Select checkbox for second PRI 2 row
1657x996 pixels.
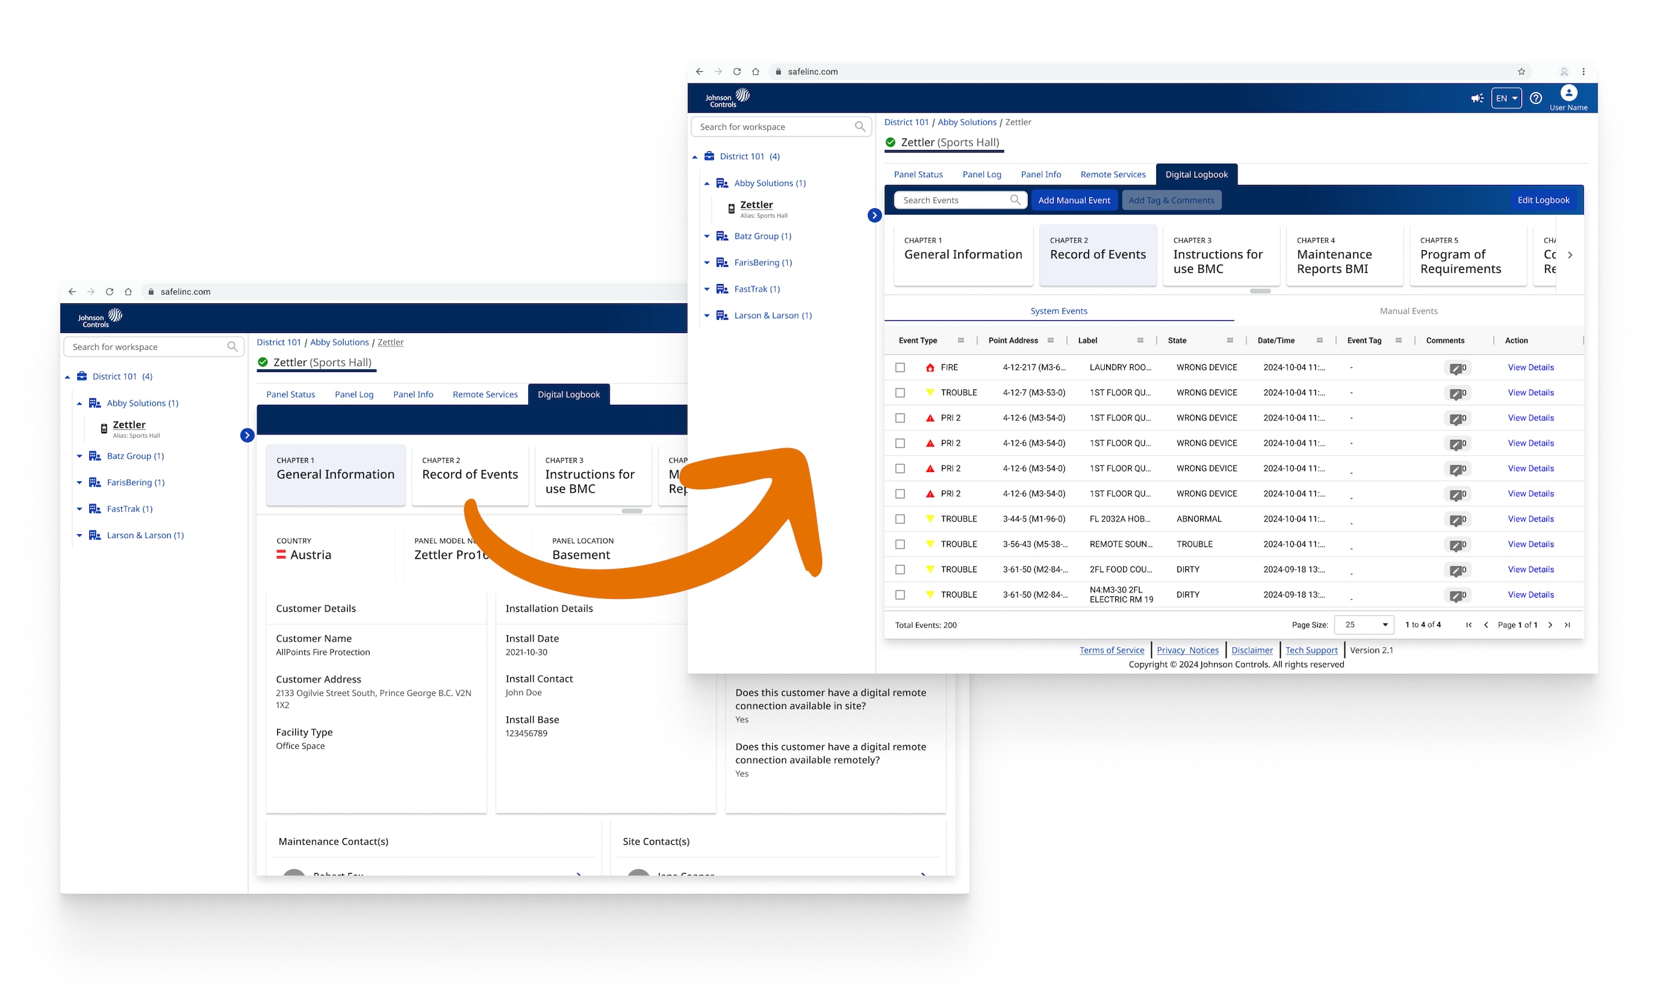click(x=900, y=443)
